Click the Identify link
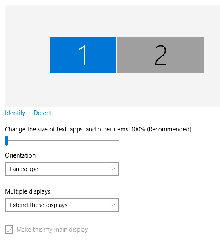Screen dimensions: 220x241 coord(15,113)
